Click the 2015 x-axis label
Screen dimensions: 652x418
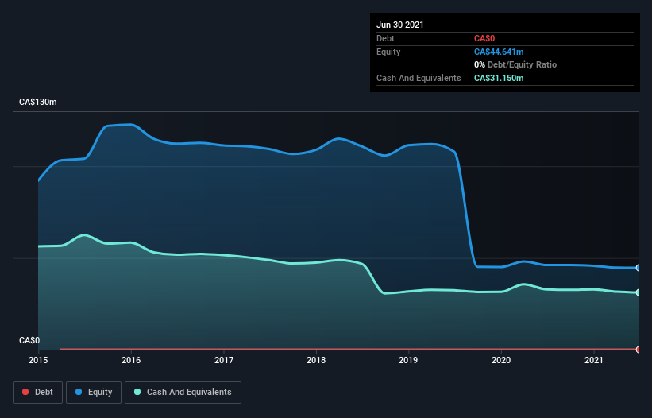(38, 360)
